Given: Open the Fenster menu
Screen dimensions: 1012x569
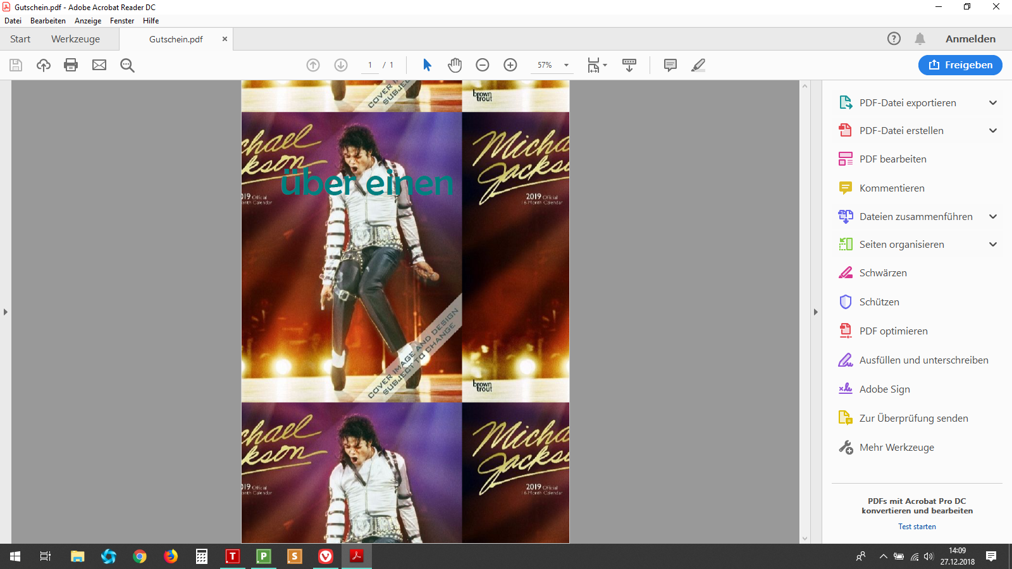Looking at the screenshot, I should [x=122, y=20].
